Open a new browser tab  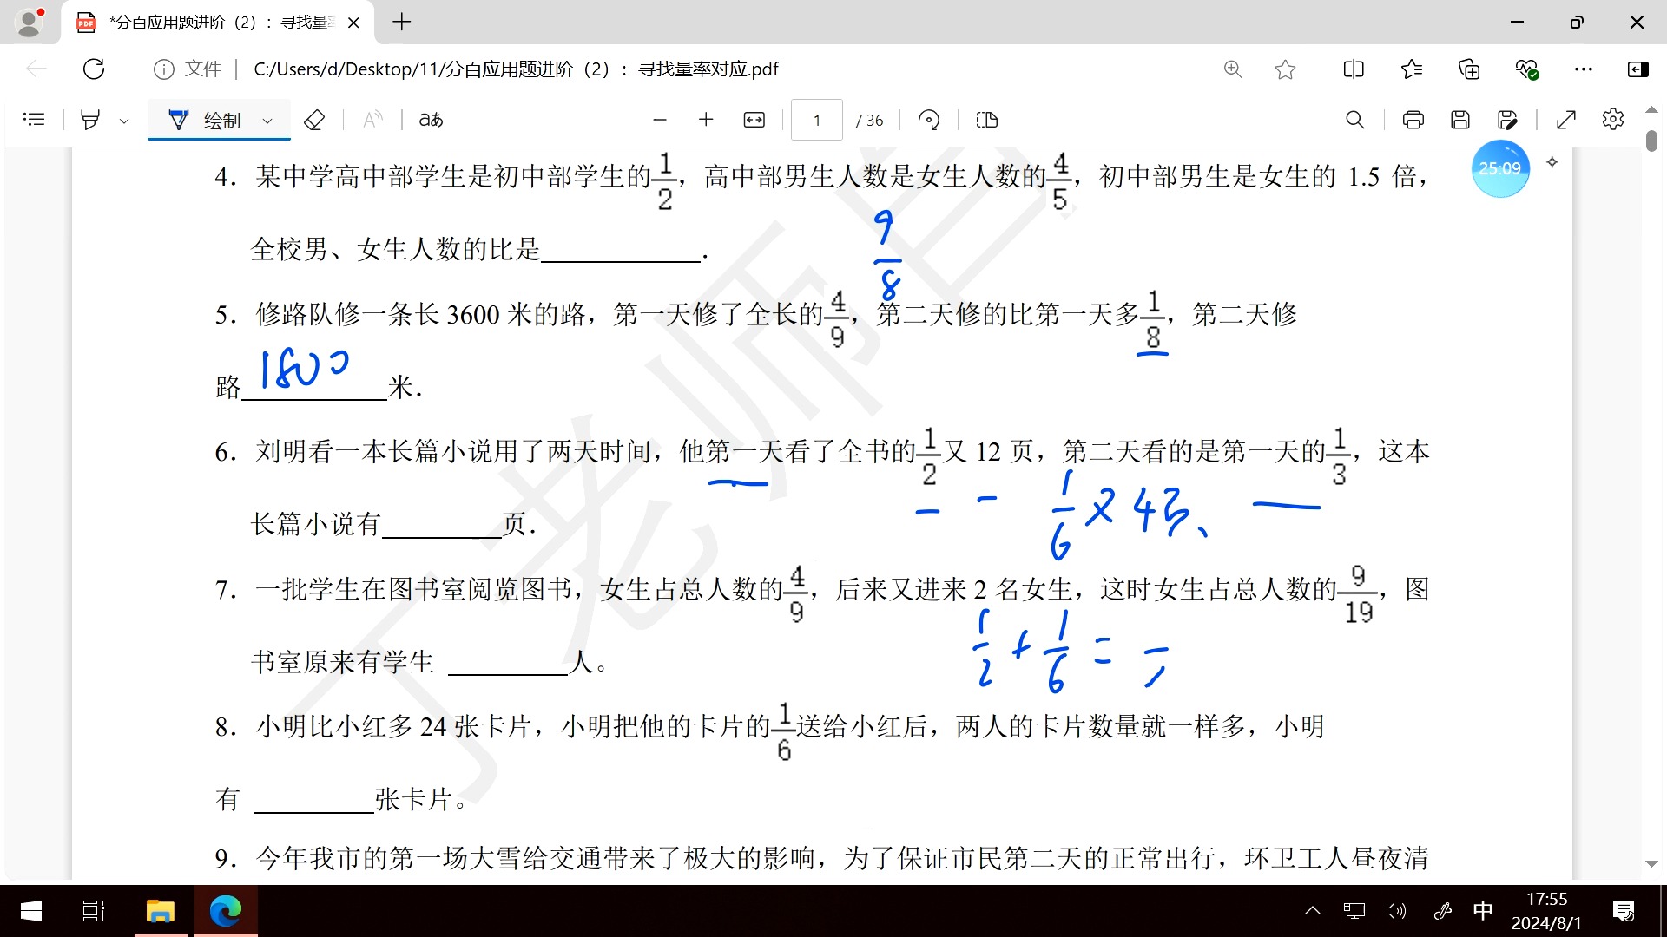click(401, 23)
